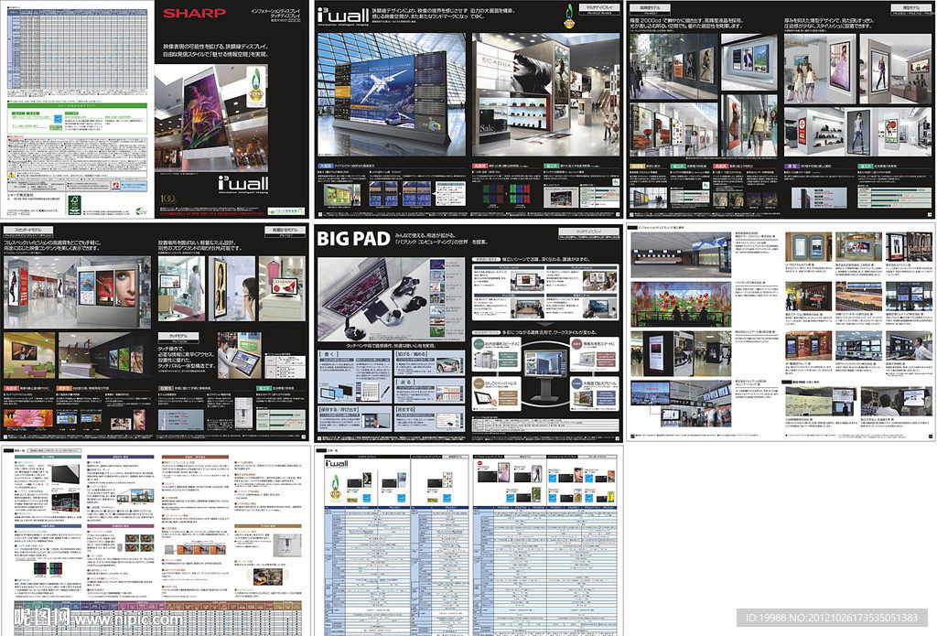Click the 高輝度モデル label

(x=649, y=7)
